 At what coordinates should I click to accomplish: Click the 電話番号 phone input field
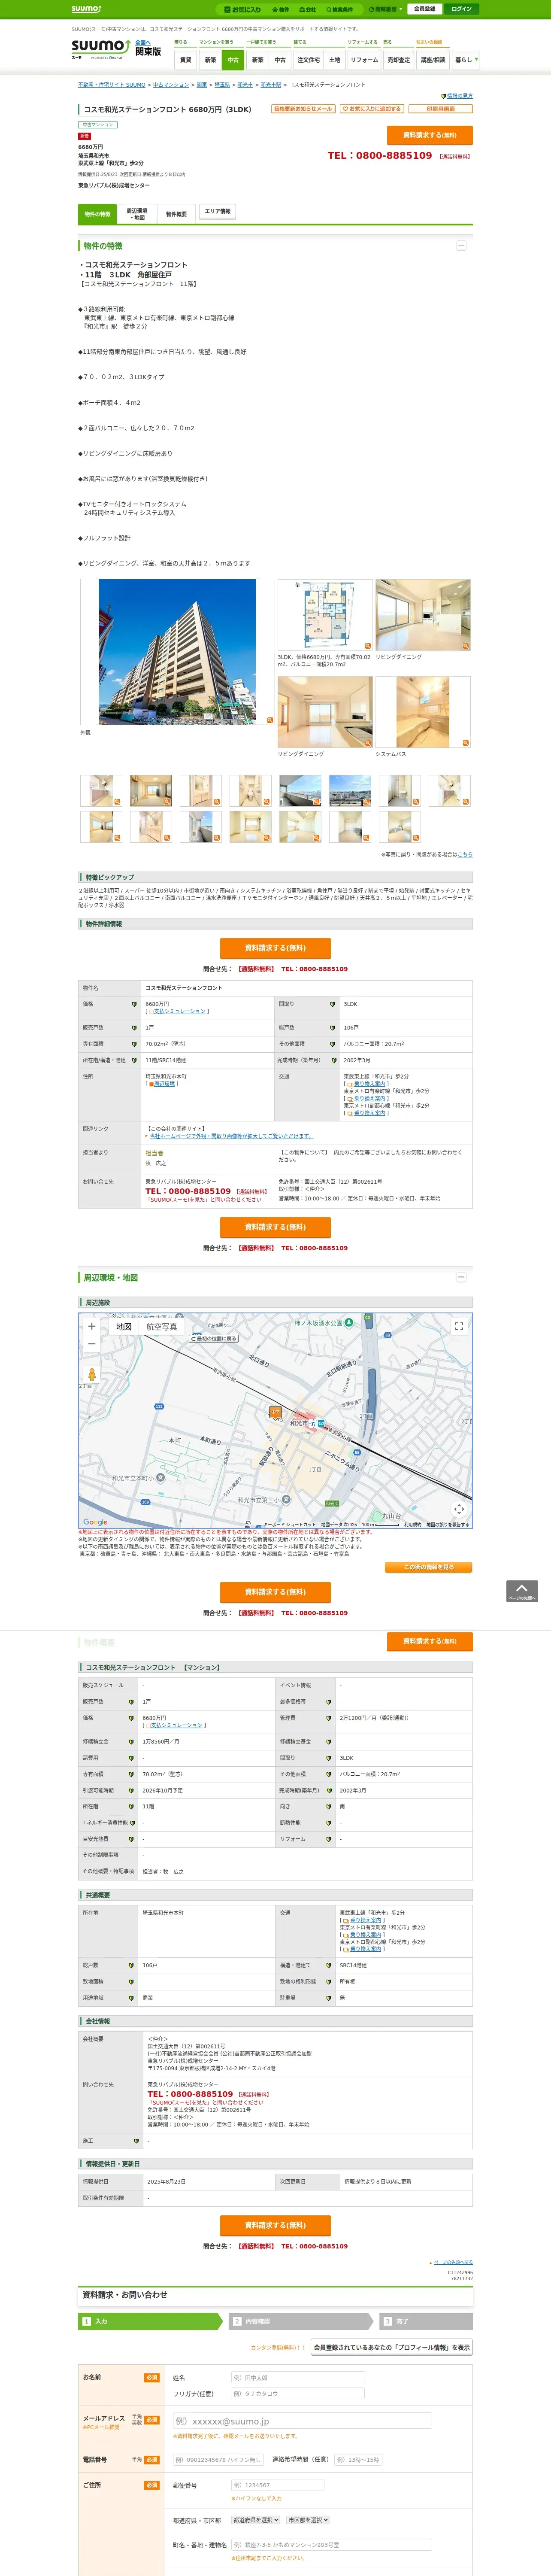click(x=219, y=2460)
